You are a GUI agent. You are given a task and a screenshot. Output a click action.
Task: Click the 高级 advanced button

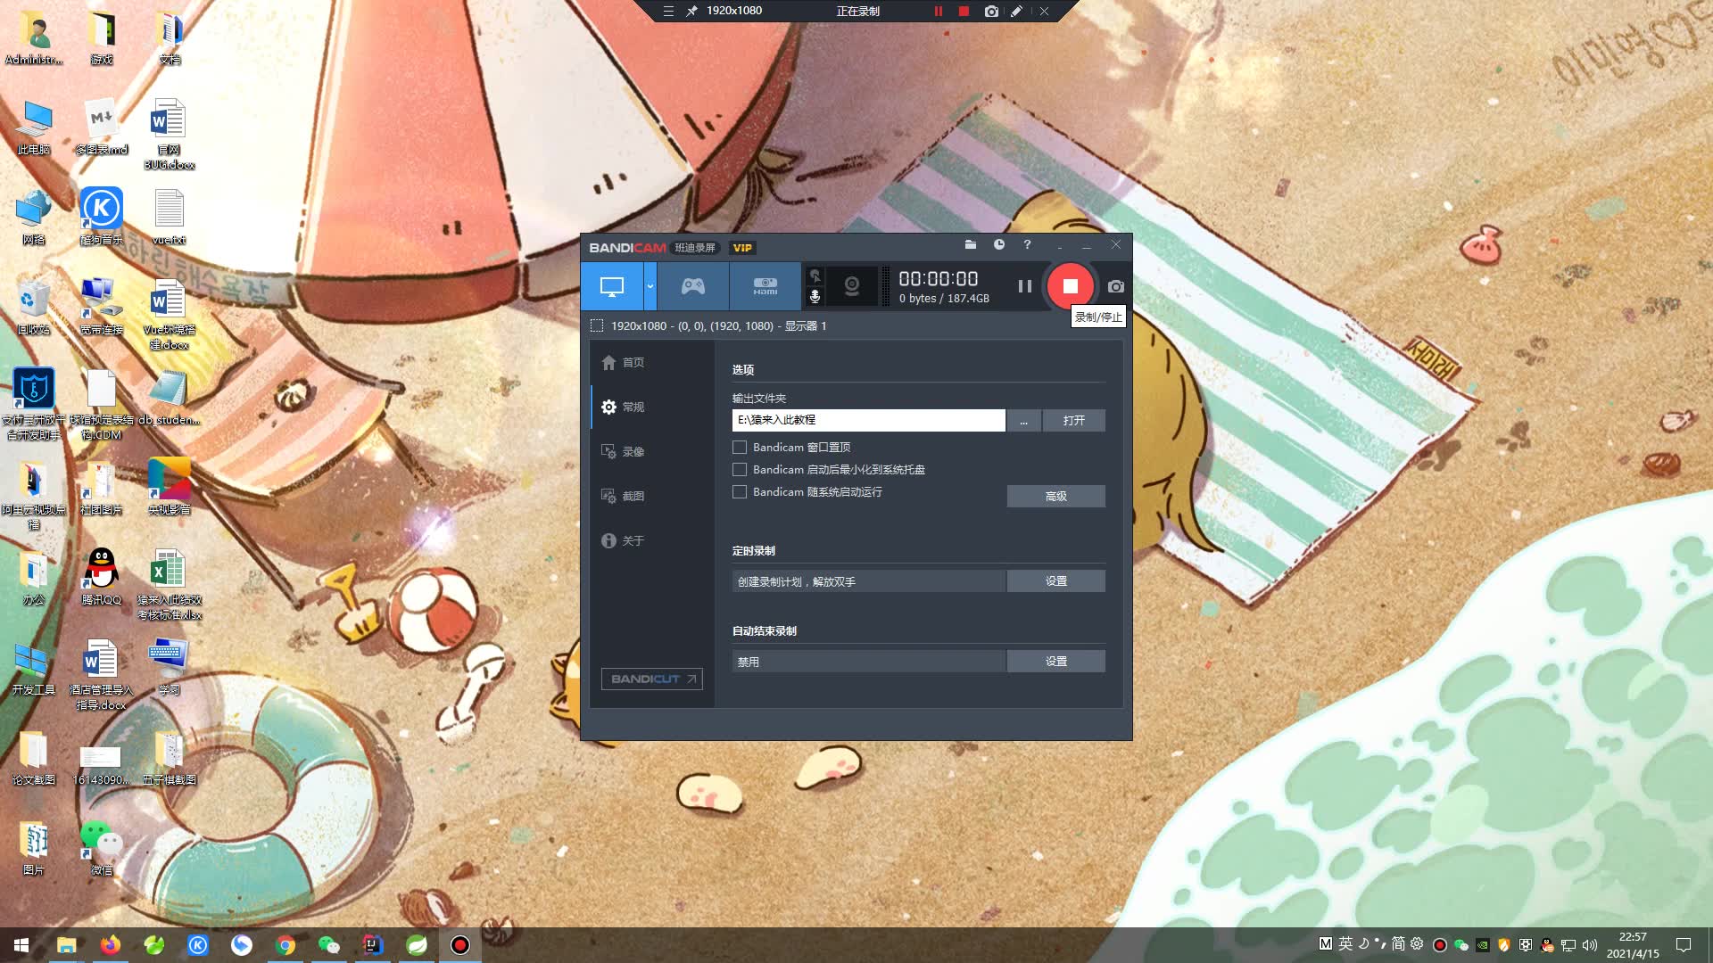1055,497
